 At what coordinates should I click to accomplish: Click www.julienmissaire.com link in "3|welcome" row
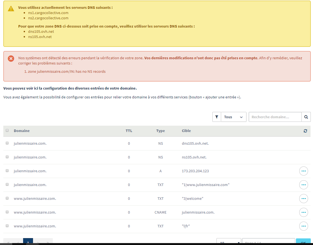click(x=35, y=199)
